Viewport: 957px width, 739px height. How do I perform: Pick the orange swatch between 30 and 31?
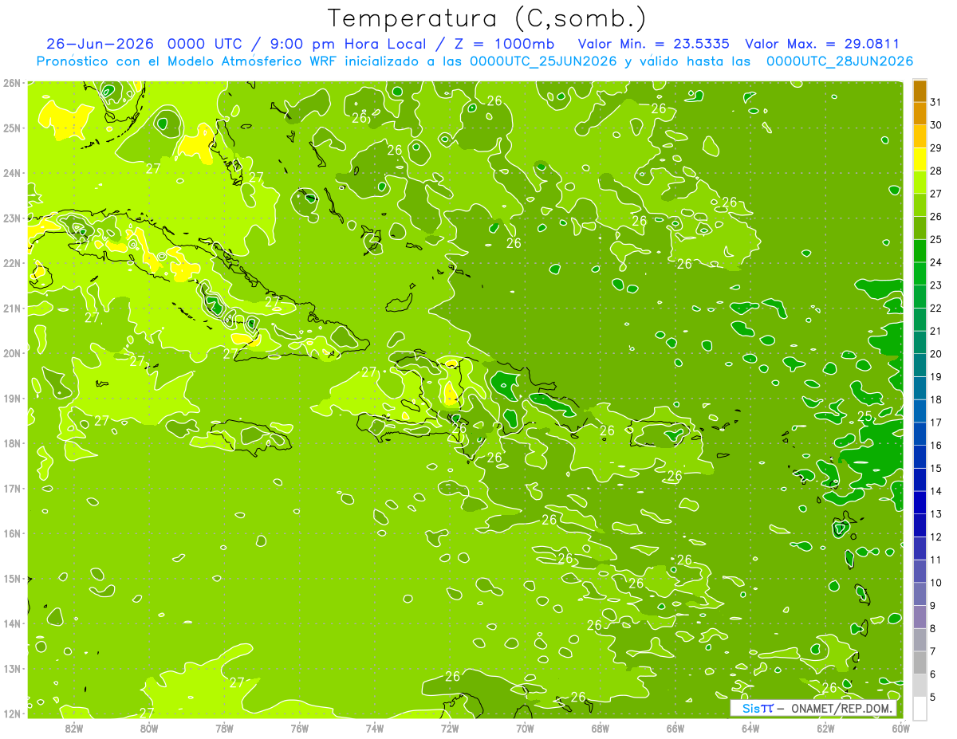pyautogui.click(x=920, y=114)
